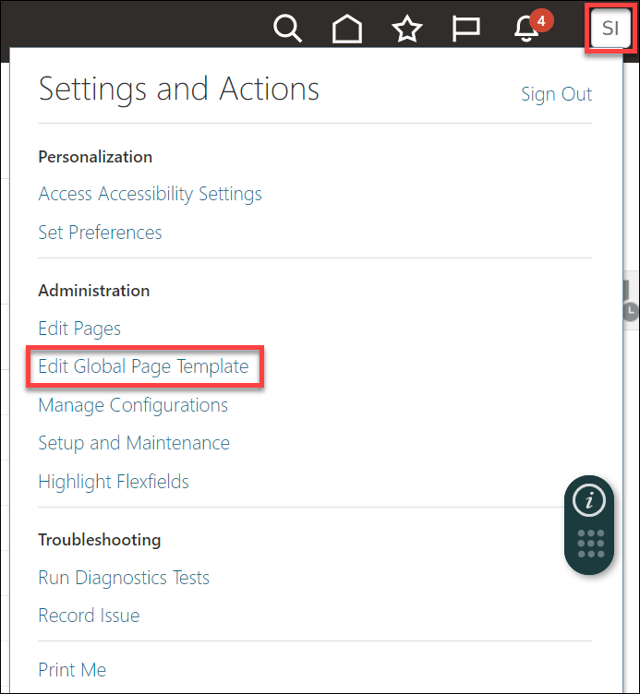Open Favorites star icon
Screen dimensions: 640x694
407,29
